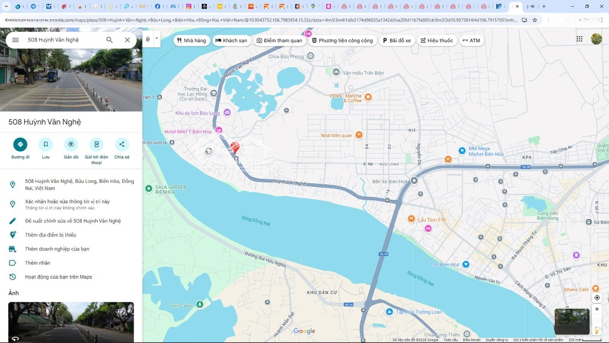Open the hamburger menu in search box
This screenshot has height=343, width=609.
pyautogui.click(x=15, y=40)
